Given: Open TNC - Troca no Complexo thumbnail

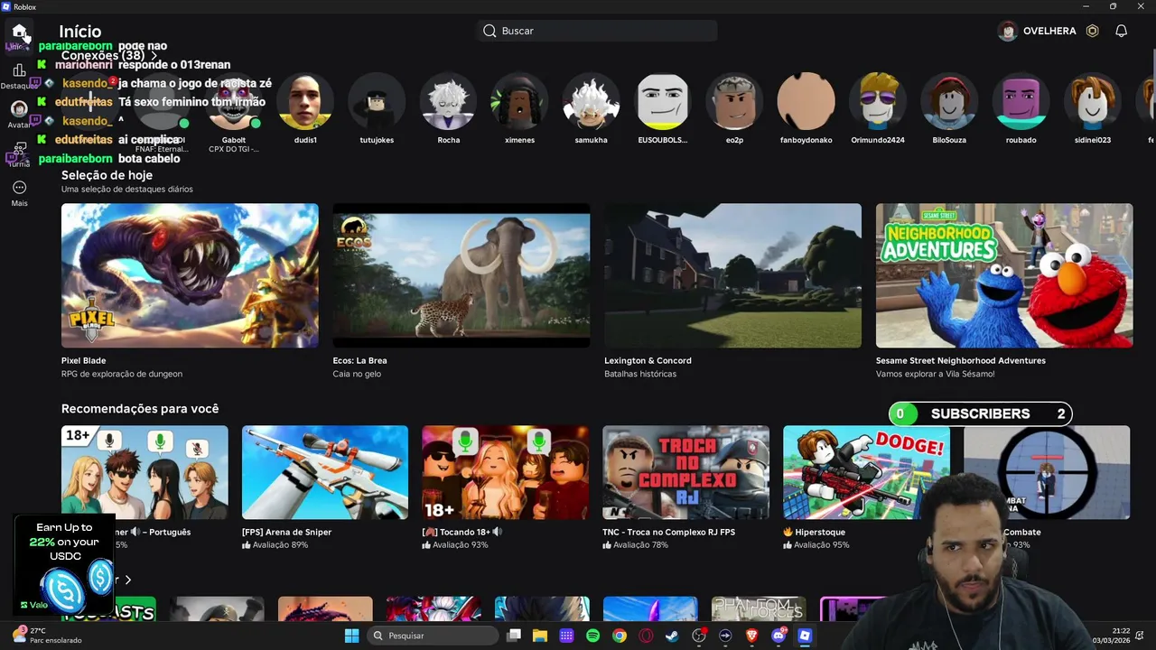Looking at the screenshot, I should (x=686, y=472).
